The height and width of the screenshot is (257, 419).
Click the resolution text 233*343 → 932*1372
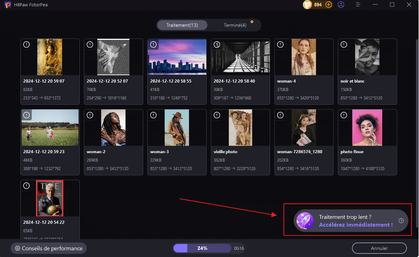[42, 98]
